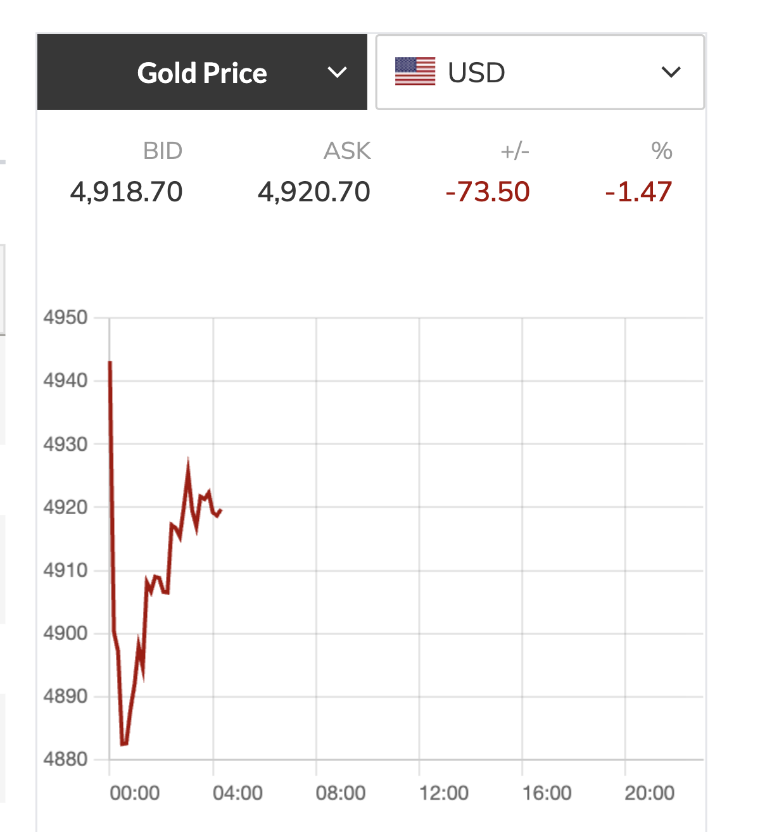Click the US flag icon

click(415, 72)
